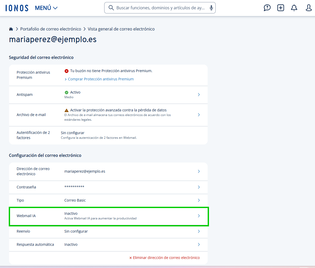The width and height of the screenshot is (315, 268).
Task: Focus the search functions input field
Action: (160, 8)
